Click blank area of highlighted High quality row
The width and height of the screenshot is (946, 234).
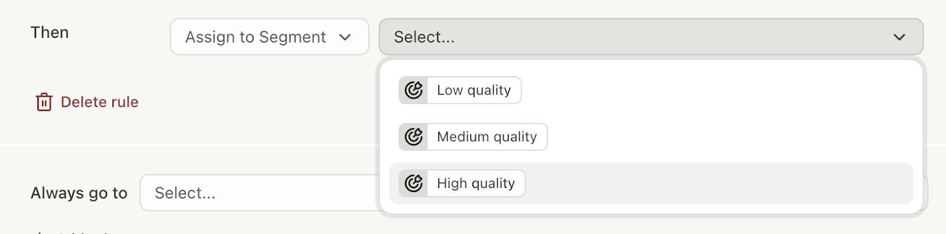coord(718,184)
